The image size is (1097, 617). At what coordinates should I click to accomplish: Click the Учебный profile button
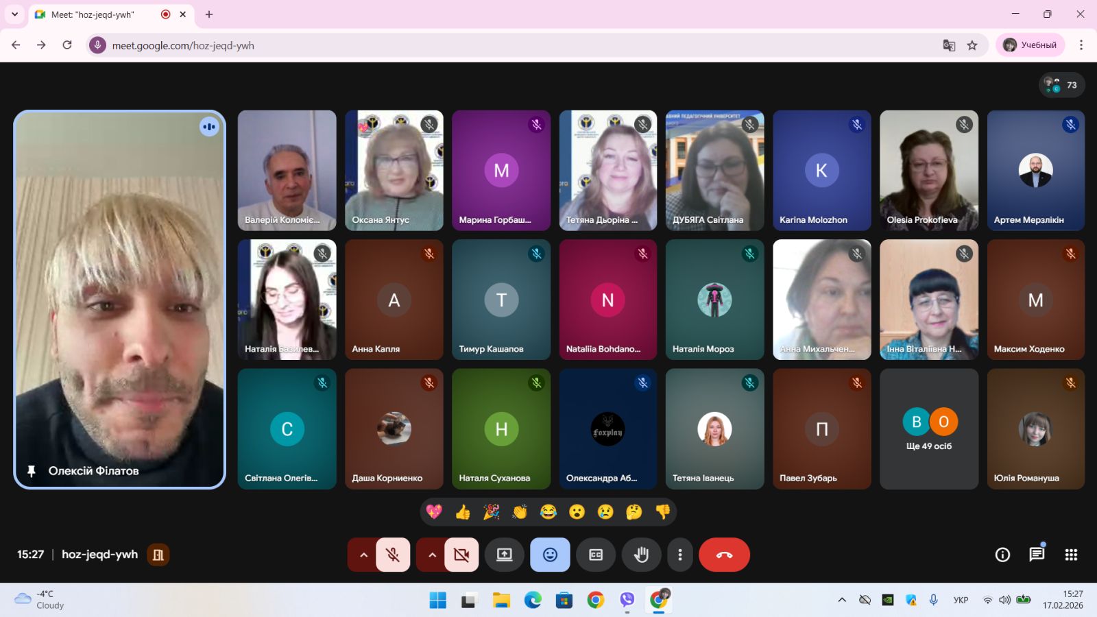point(1030,45)
